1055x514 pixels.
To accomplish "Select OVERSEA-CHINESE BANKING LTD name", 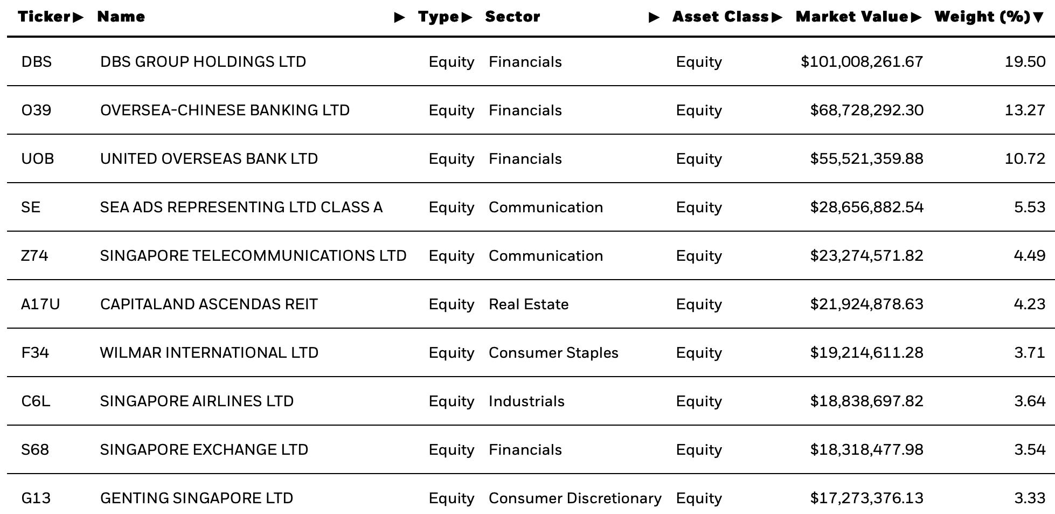I will (225, 110).
